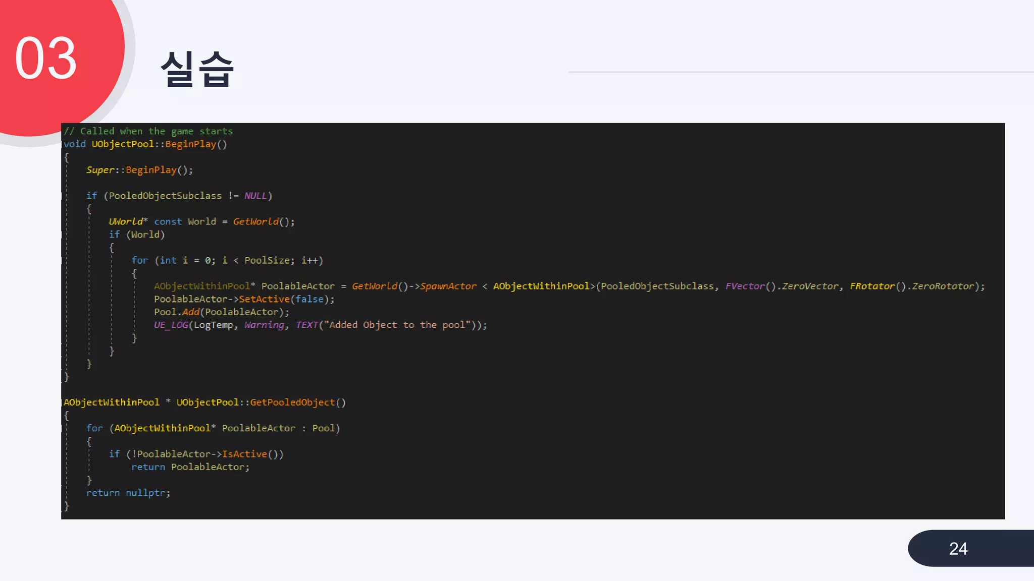Click FVector in the SpawnActor arguments
The height and width of the screenshot is (581, 1034).
745,286
